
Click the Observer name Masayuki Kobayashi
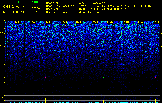(92, 3)
